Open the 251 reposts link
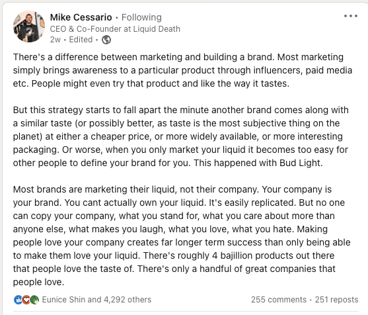 point(336,300)
